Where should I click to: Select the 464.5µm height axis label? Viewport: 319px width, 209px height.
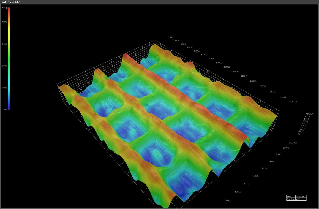pos(310,114)
